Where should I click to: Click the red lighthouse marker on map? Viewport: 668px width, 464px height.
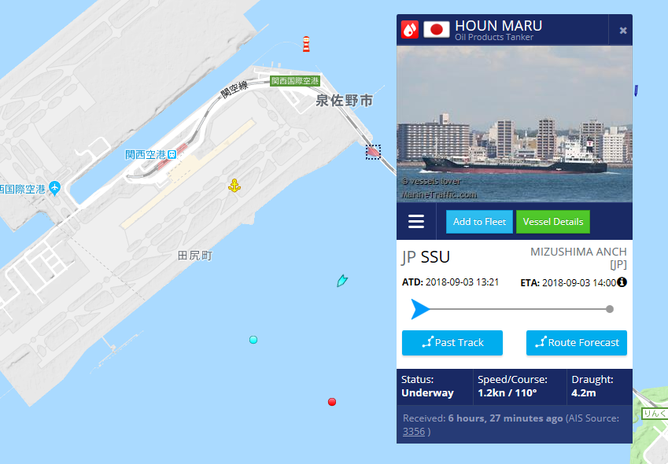click(x=306, y=44)
